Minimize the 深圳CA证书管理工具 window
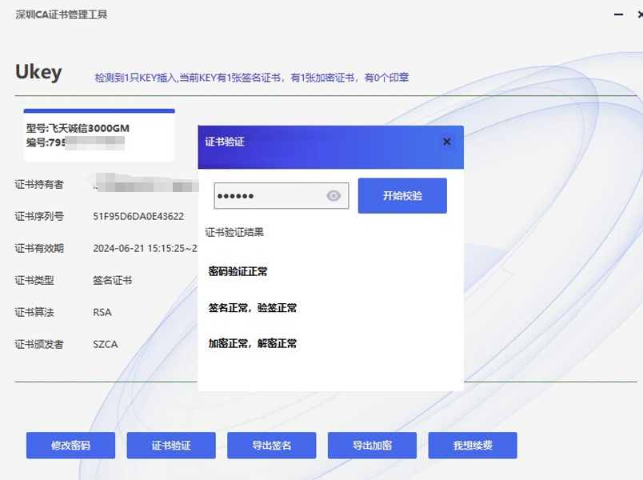 pyautogui.click(x=617, y=14)
